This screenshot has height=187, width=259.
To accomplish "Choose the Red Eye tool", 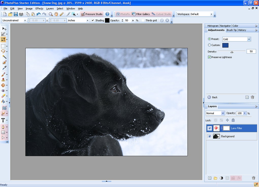I will click(x=3, y=91).
